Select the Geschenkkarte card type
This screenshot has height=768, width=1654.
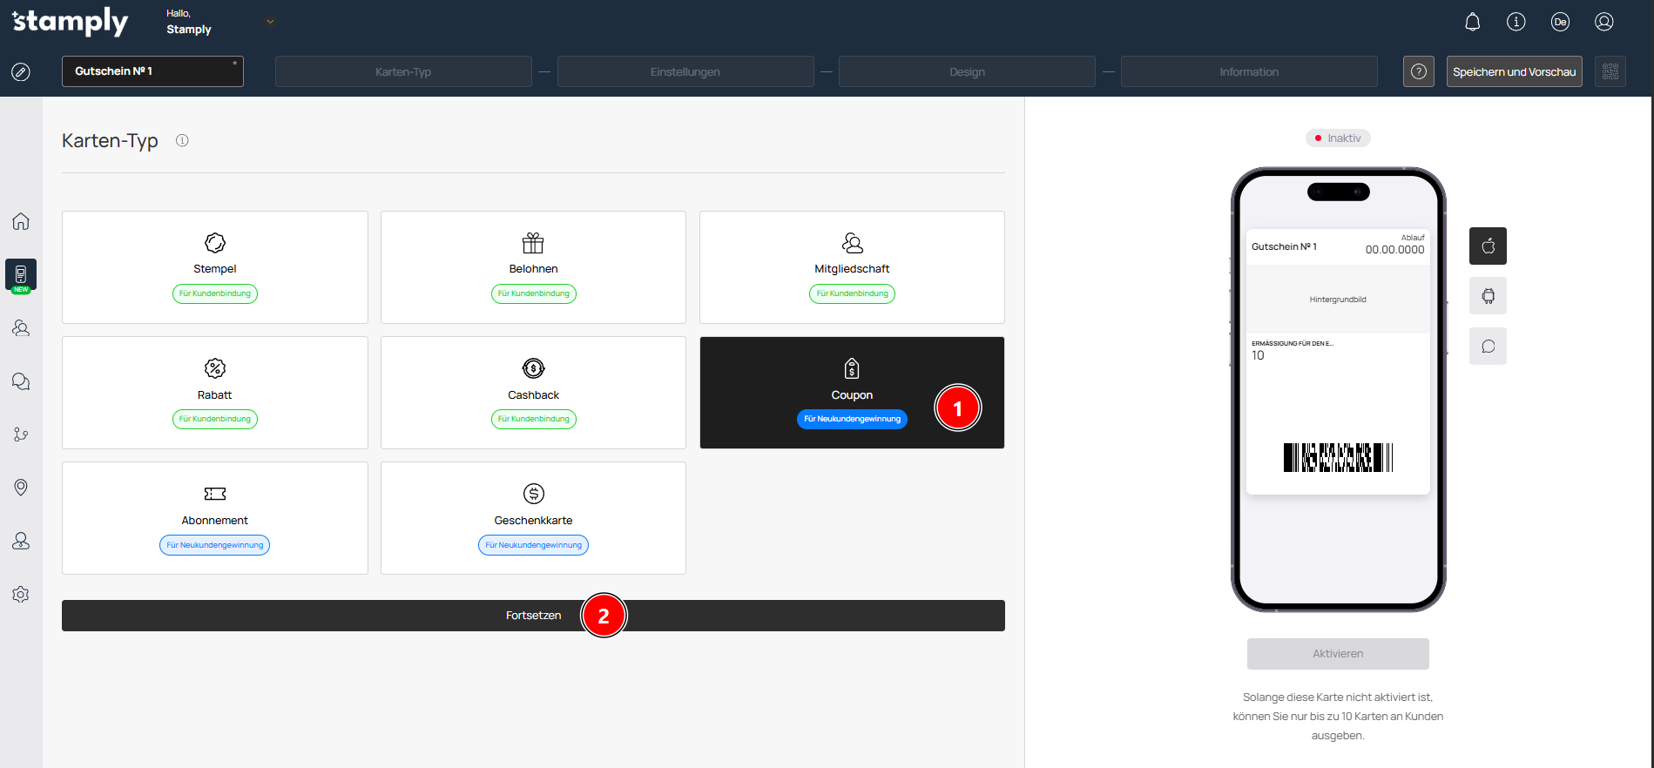coord(533,518)
